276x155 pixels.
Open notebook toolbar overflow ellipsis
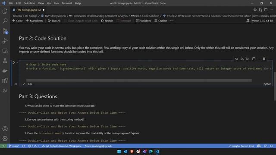pos(172,21)
